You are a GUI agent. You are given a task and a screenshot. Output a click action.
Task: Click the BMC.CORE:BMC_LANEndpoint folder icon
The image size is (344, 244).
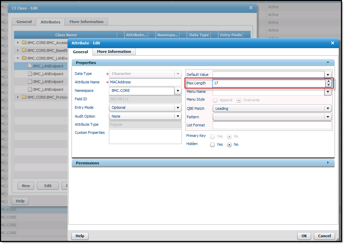(24, 58)
